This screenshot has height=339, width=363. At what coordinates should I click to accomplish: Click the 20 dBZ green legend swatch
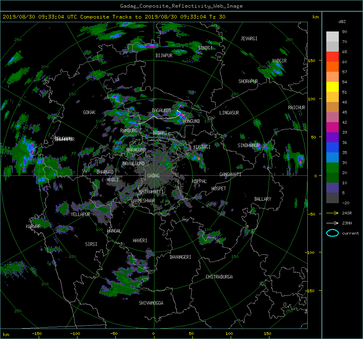(x=332, y=178)
